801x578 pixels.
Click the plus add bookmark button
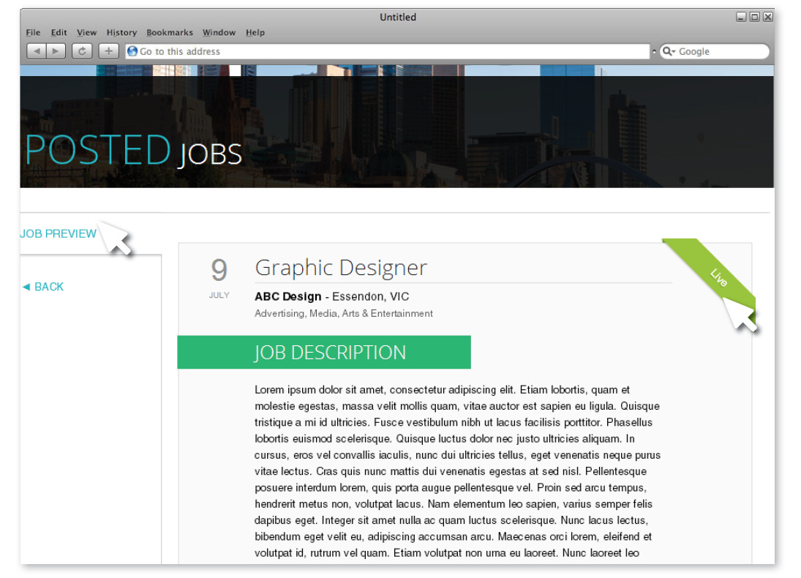[x=108, y=51]
